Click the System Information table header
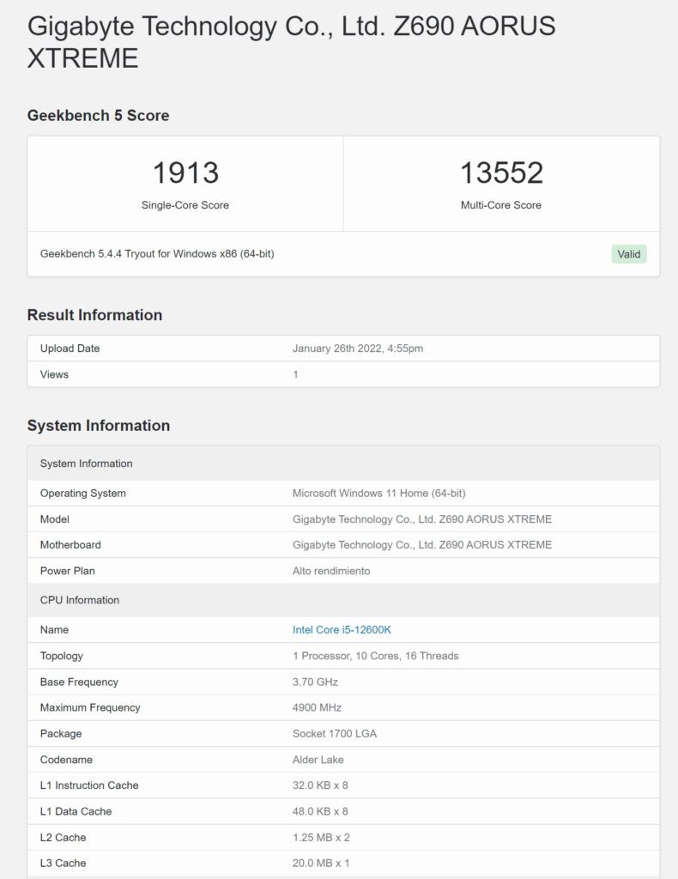 (343, 464)
